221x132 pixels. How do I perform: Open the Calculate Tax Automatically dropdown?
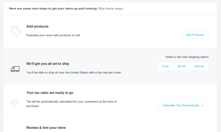181,105
